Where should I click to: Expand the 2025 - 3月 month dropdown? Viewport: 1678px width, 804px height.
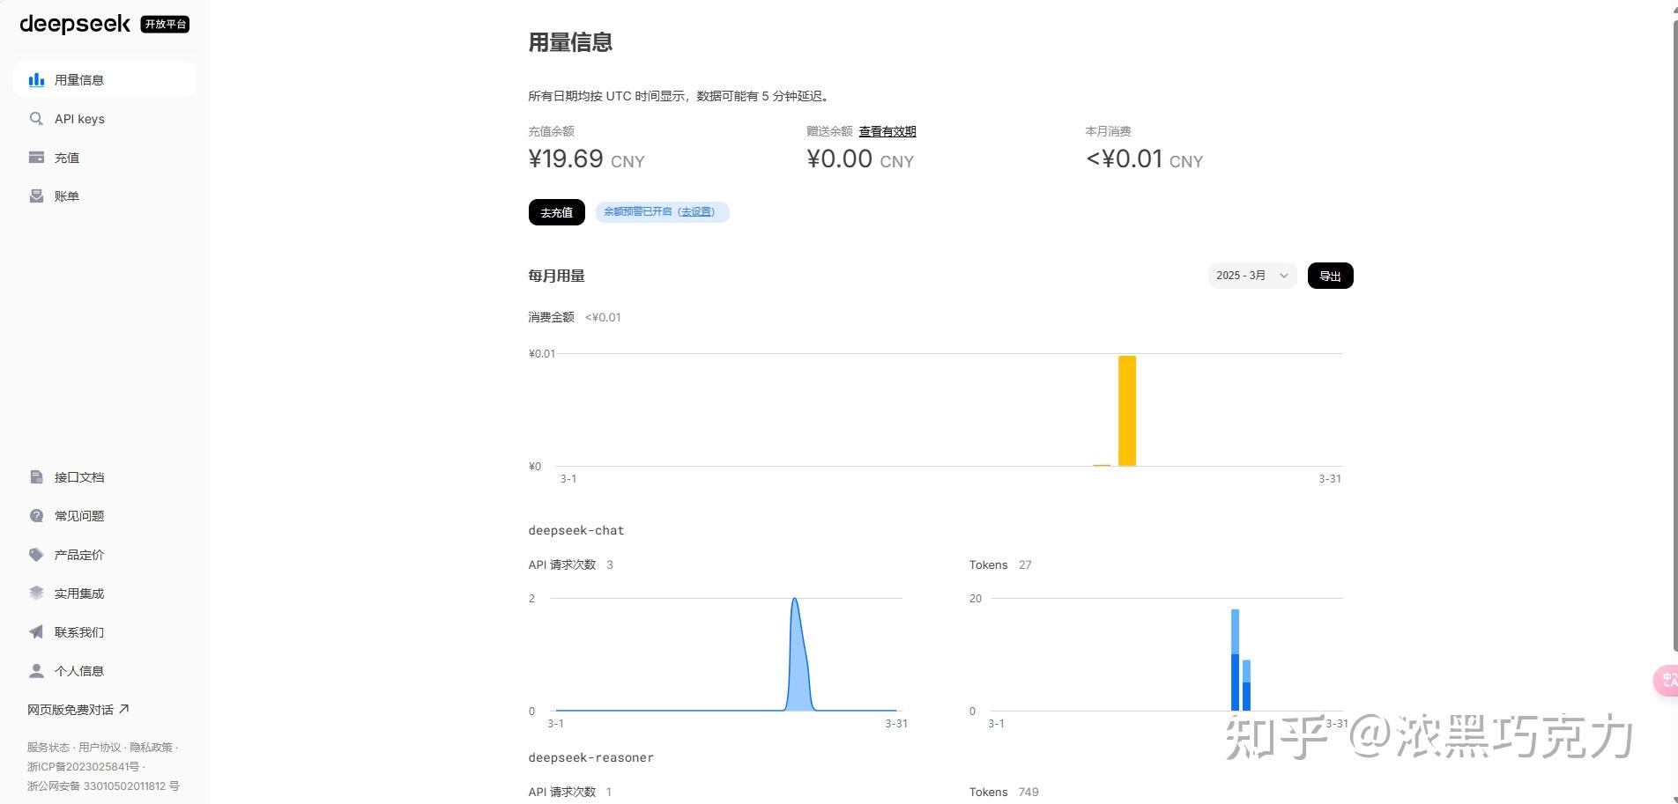[1252, 276]
